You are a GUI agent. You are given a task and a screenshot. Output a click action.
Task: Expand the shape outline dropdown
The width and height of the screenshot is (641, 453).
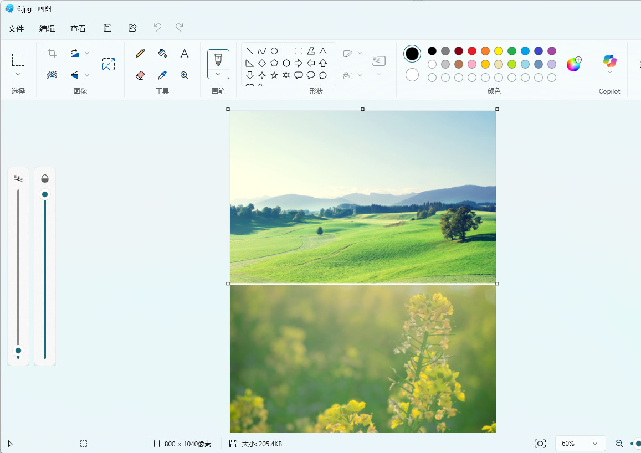pyautogui.click(x=360, y=53)
